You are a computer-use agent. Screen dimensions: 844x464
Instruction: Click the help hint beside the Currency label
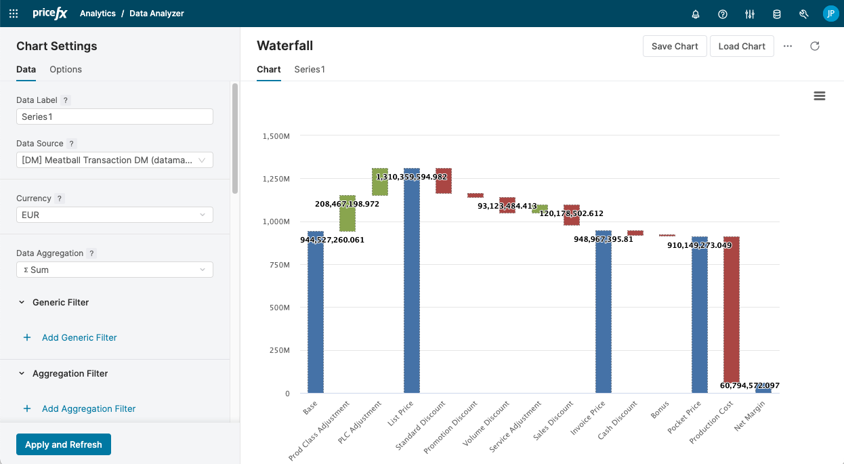(x=61, y=198)
